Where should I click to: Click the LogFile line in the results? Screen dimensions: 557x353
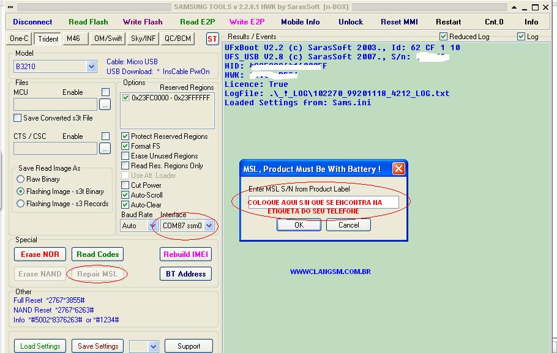tap(337, 94)
